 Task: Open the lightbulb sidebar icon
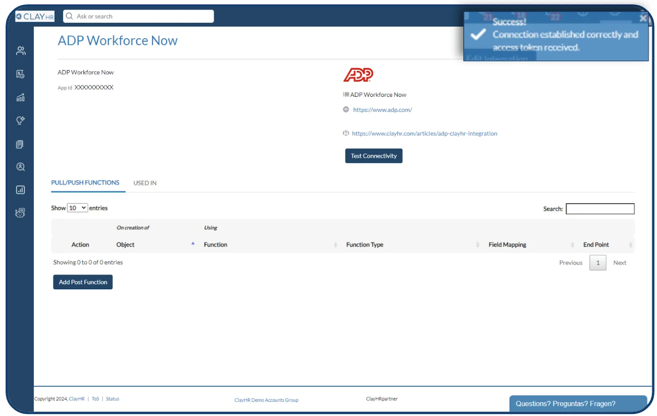[x=21, y=121]
